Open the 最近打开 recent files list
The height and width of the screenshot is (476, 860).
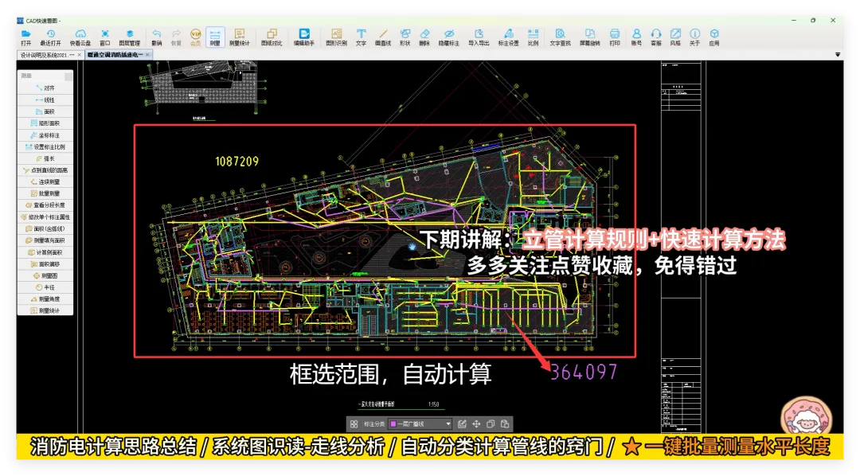click(50, 37)
